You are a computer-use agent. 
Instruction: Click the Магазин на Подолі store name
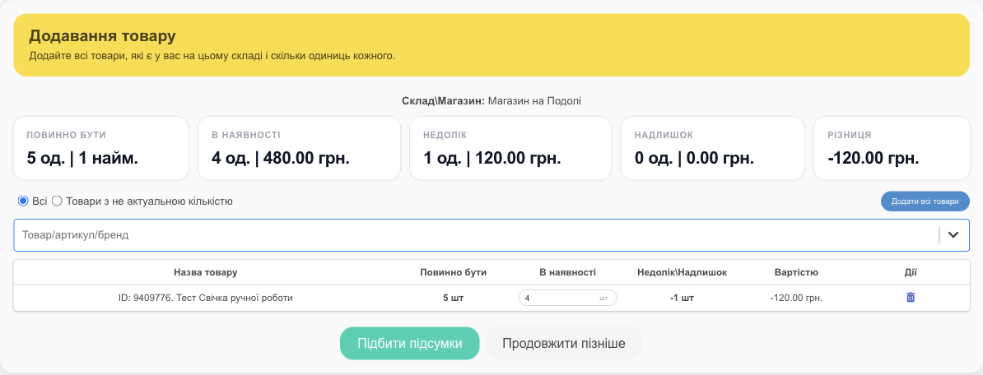click(535, 101)
